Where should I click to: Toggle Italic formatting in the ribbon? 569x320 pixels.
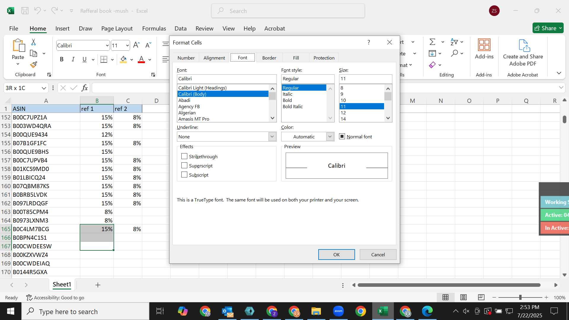73,59
